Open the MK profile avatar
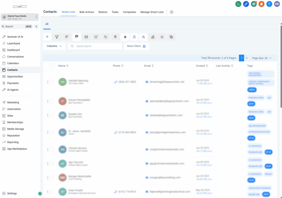The image size is (282, 198). click(x=277, y=4)
